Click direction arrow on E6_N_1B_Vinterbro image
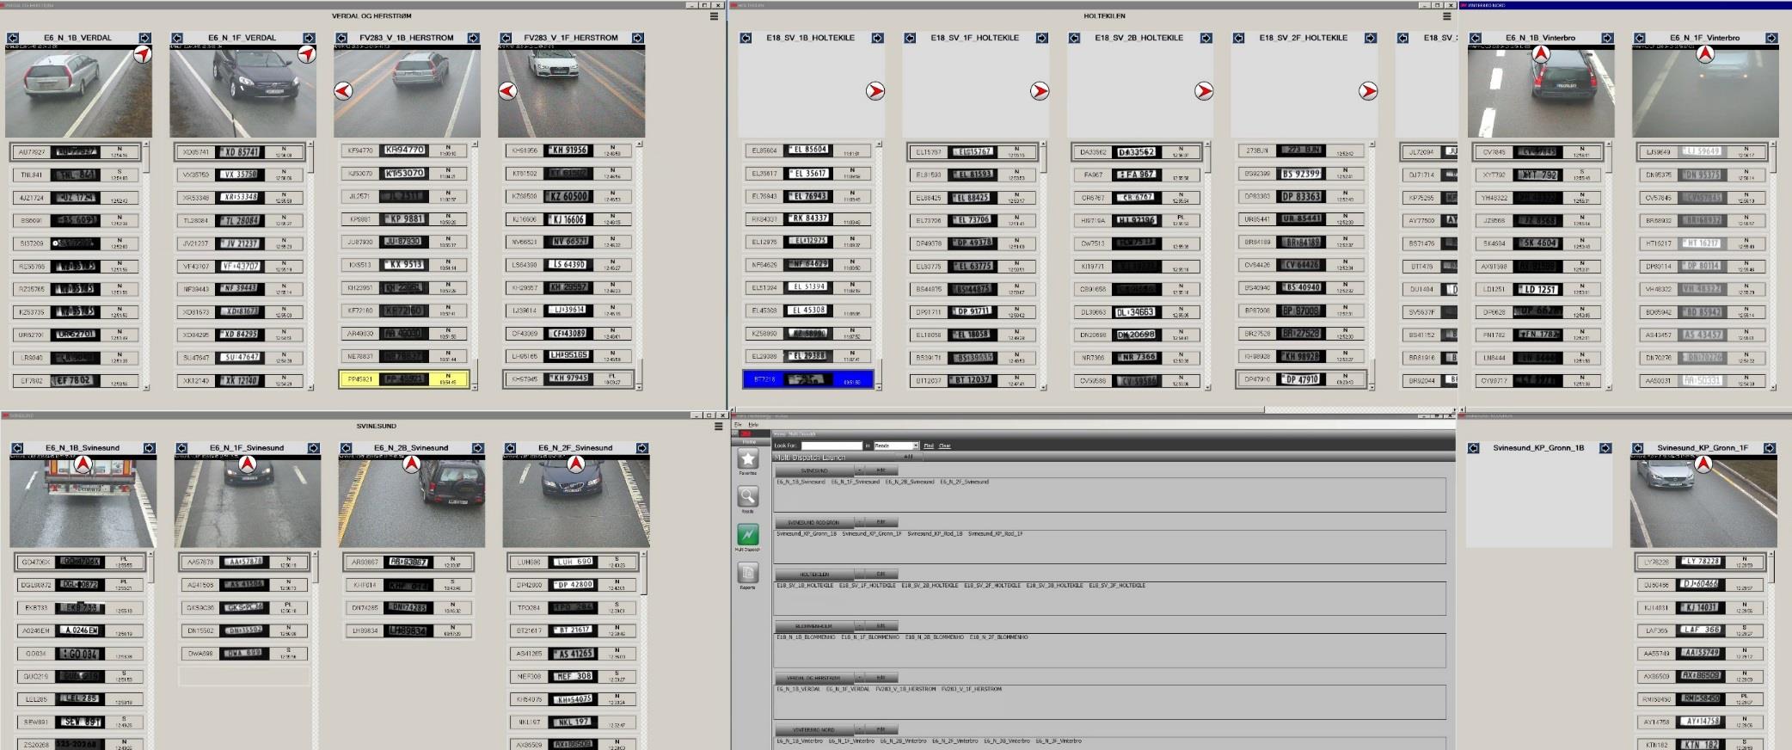Viewport: 1792px width, 750px height. [x=1542, y=54]
